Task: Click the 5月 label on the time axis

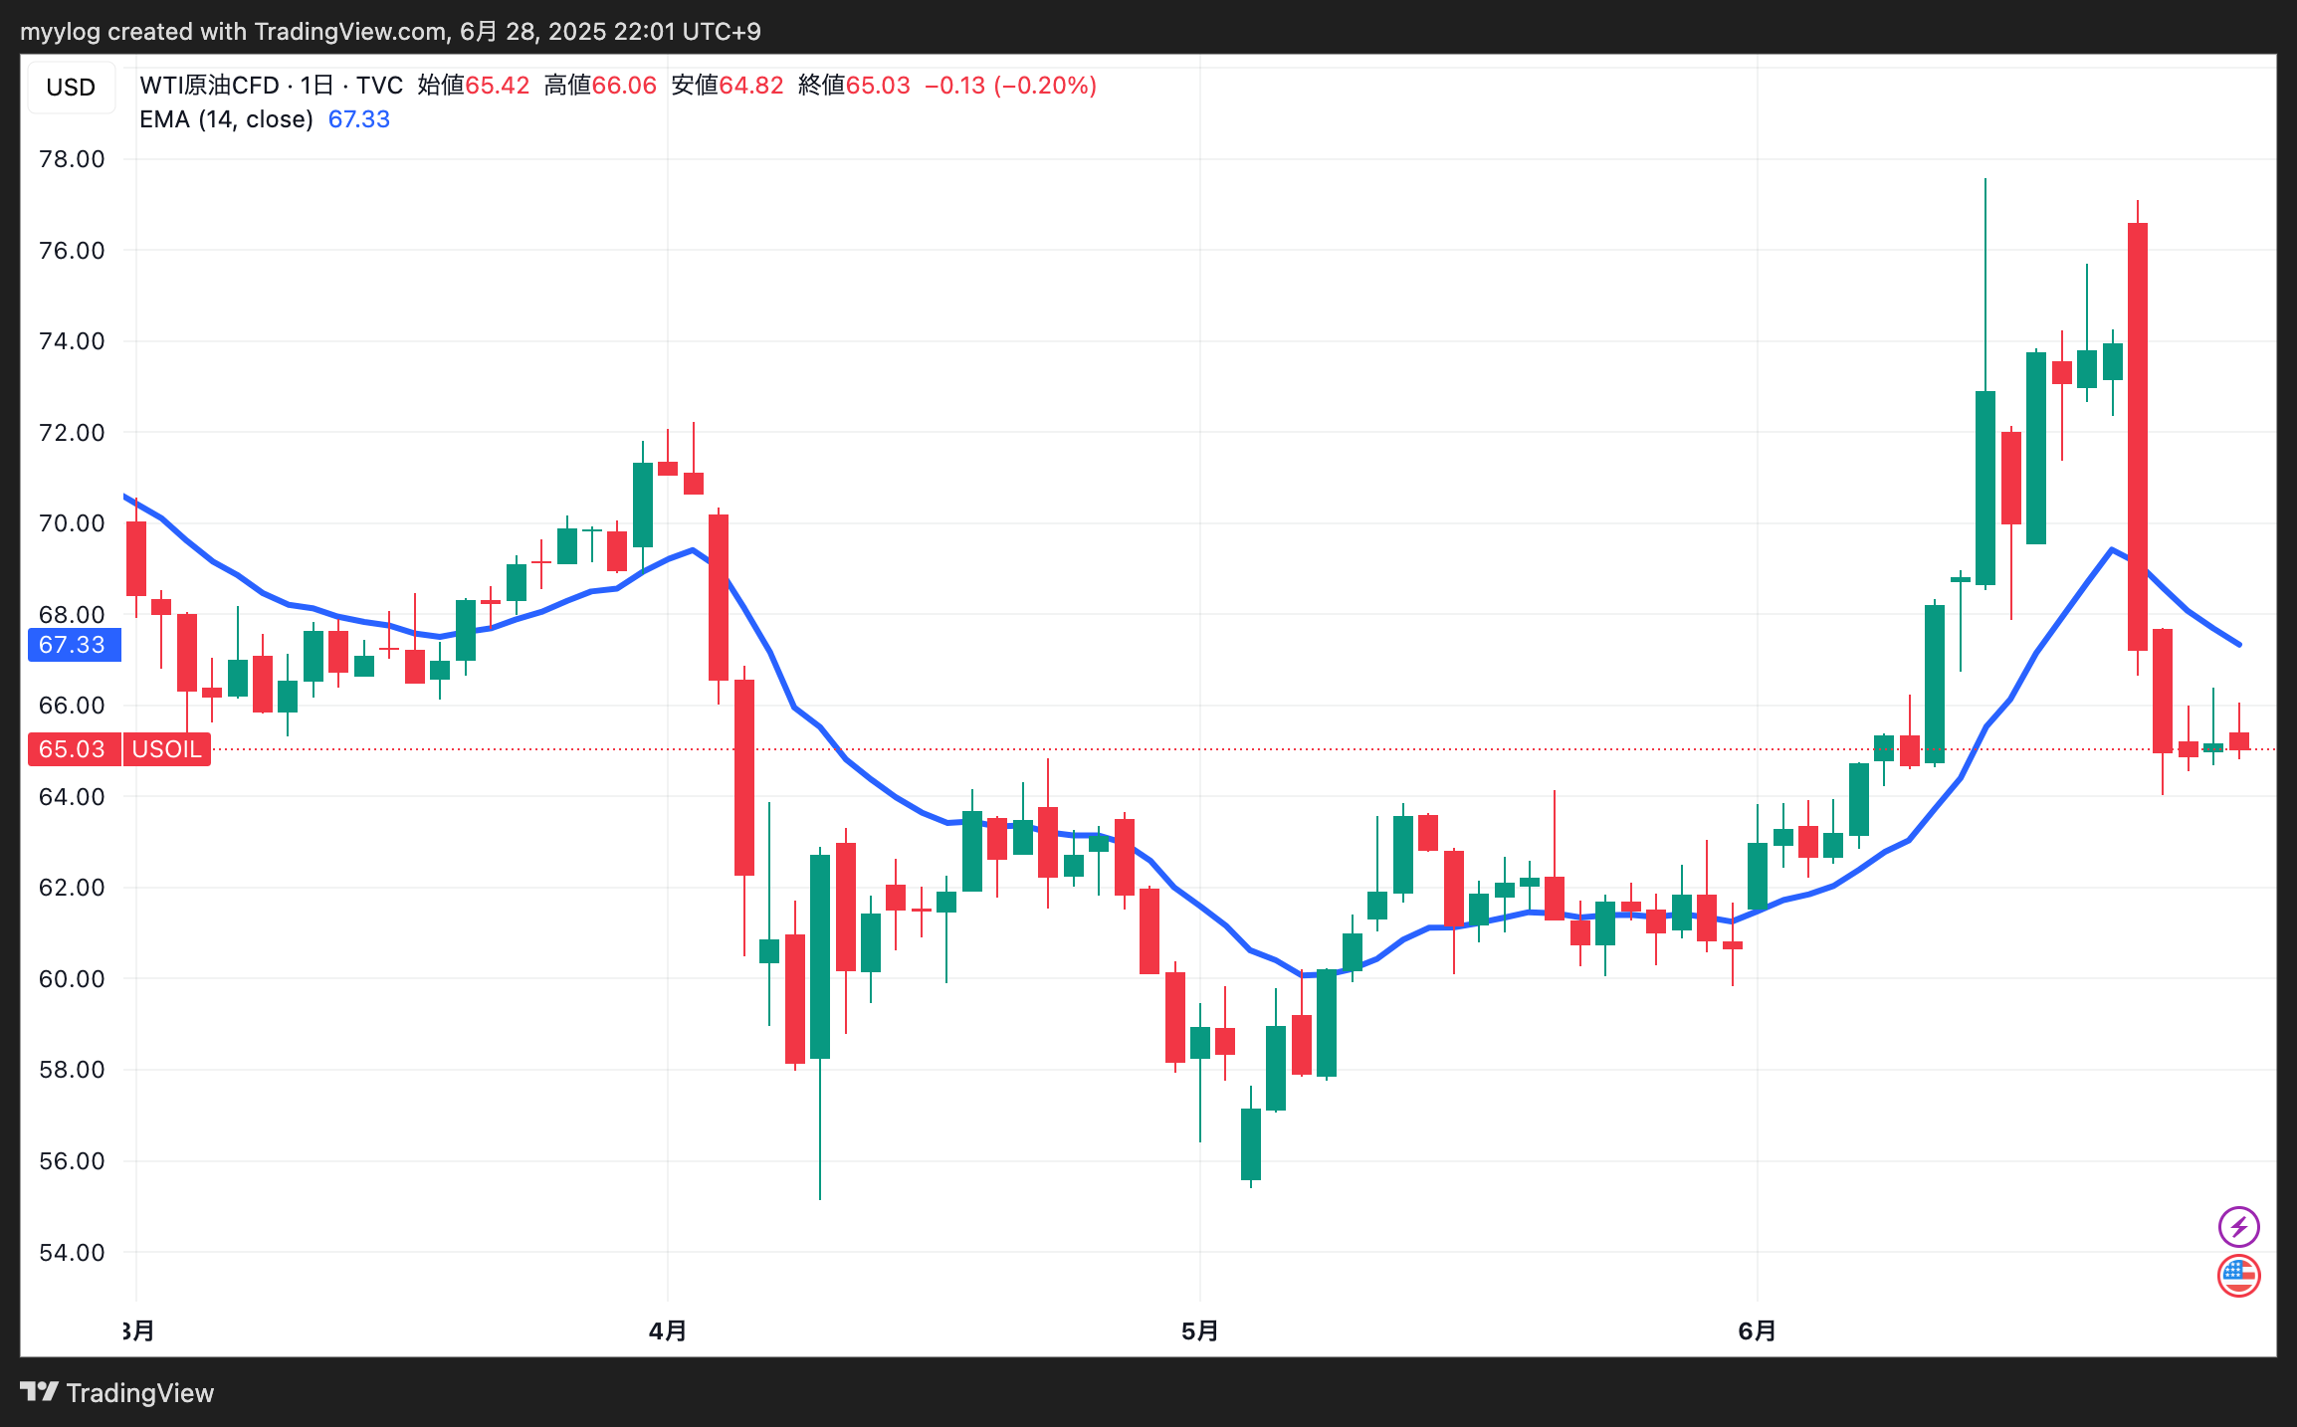Action: click(1200, 1331)
